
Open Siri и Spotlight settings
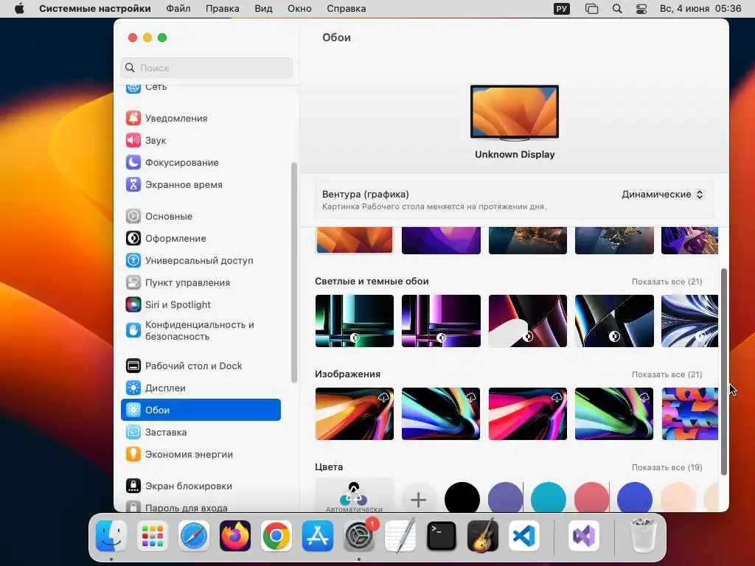pos(201,305)
